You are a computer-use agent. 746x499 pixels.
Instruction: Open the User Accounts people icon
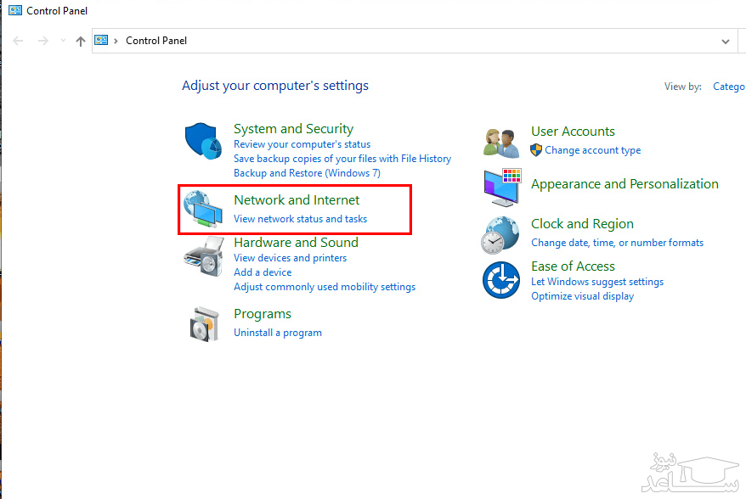[x=501, y=142]
